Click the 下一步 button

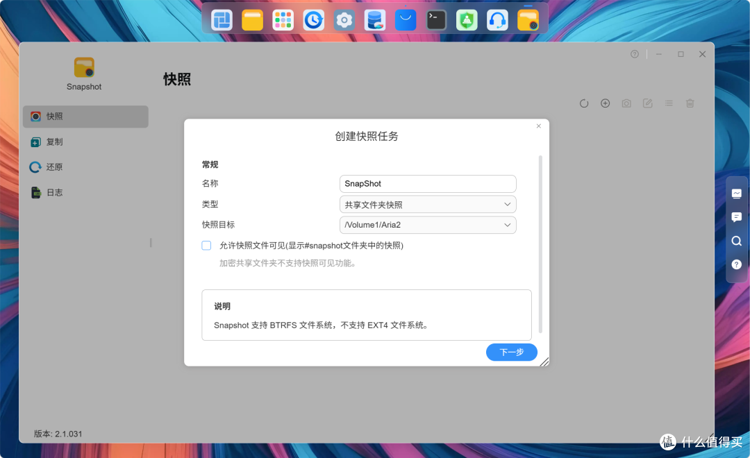click(x=511, y=353)
